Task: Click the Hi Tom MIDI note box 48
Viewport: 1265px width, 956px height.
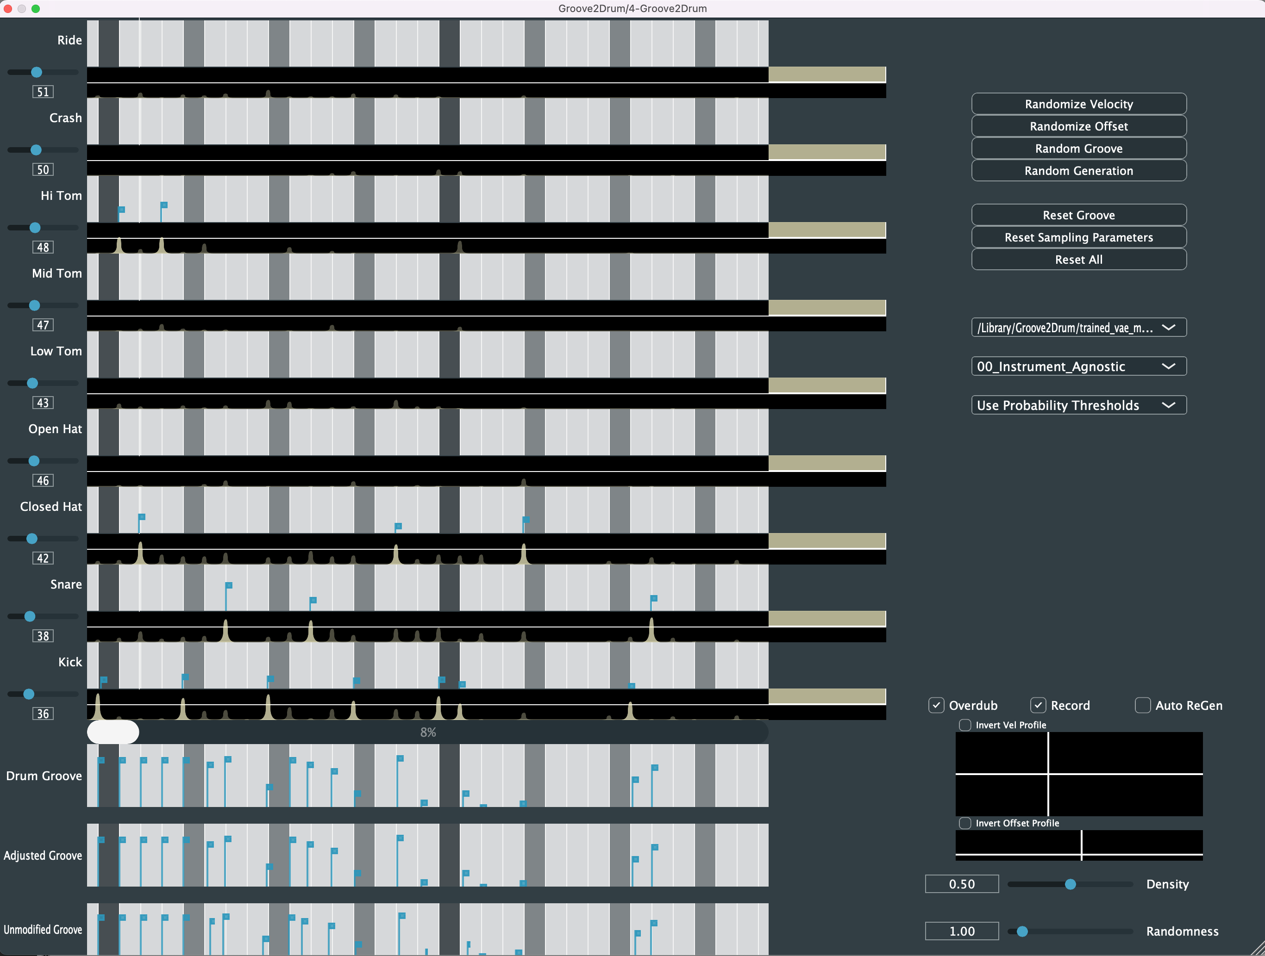Action: tap(43, 248)
